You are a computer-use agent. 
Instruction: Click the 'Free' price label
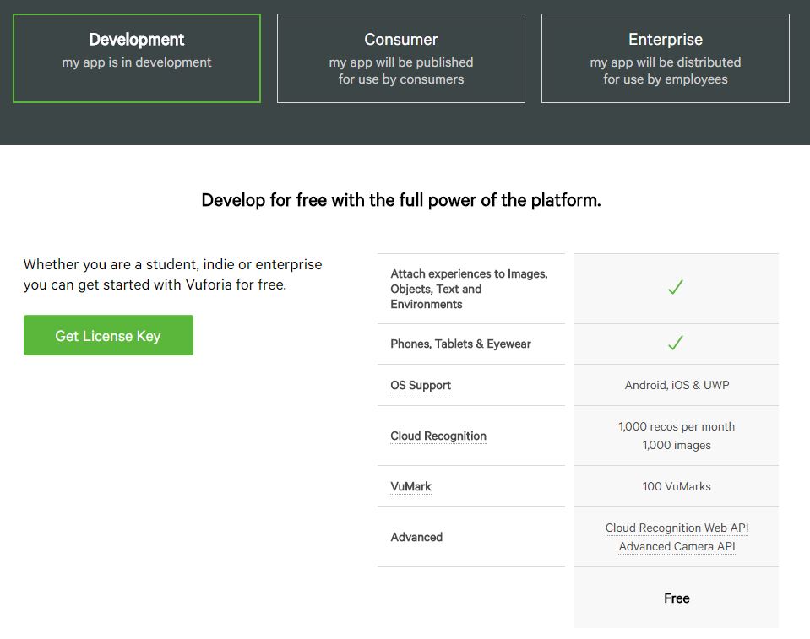coord(677,598)
